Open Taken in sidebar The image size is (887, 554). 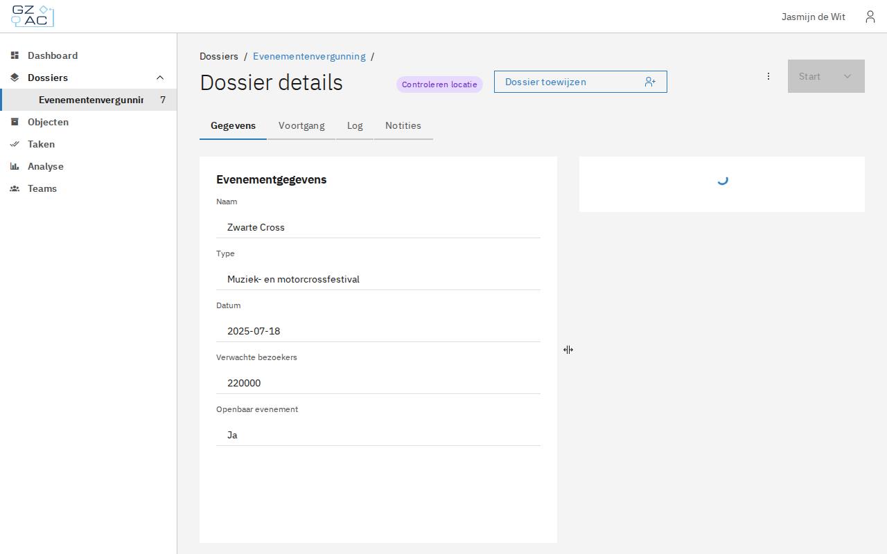coord(89,144)
